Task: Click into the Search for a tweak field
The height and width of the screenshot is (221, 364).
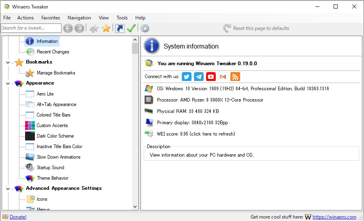Action: tap(31, 28)
